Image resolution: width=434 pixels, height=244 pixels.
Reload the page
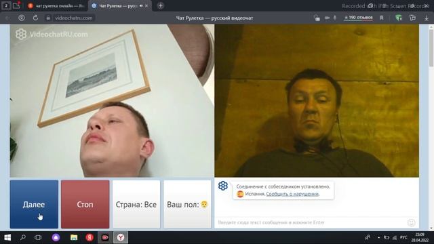35,18
